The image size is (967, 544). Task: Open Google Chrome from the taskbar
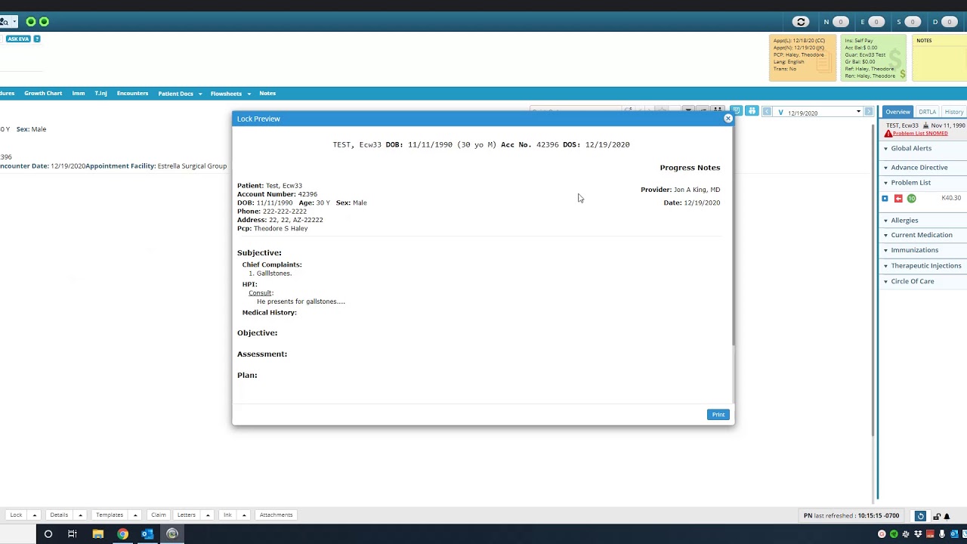pos(122,533)
